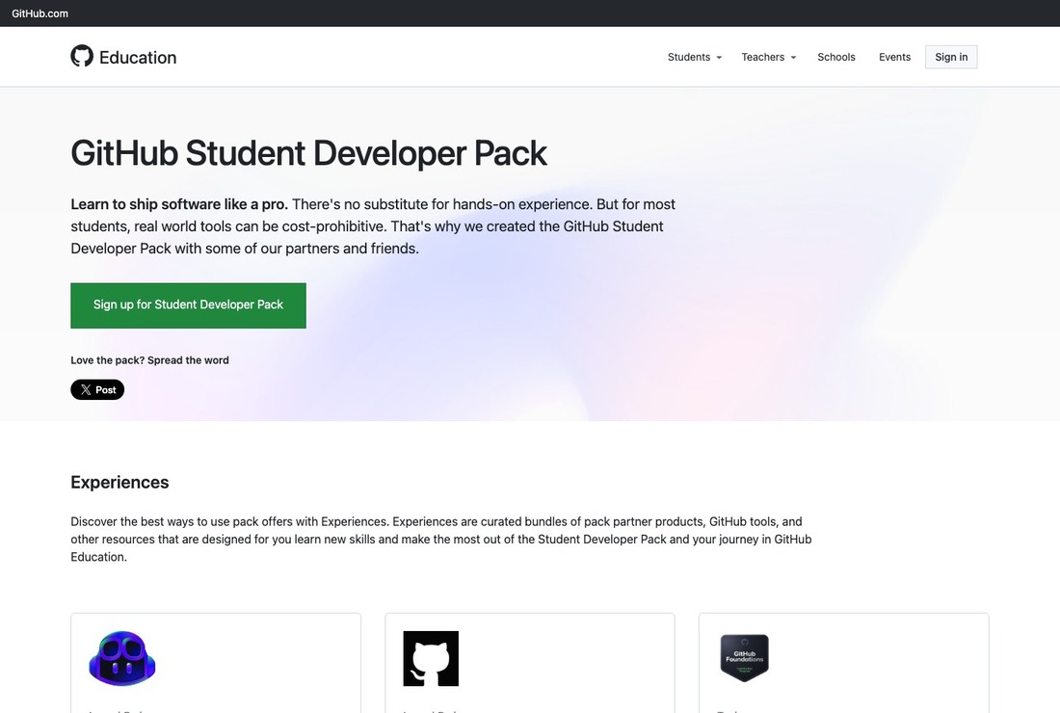Expand the Teachers dropdown menu

tap(769, 57)
